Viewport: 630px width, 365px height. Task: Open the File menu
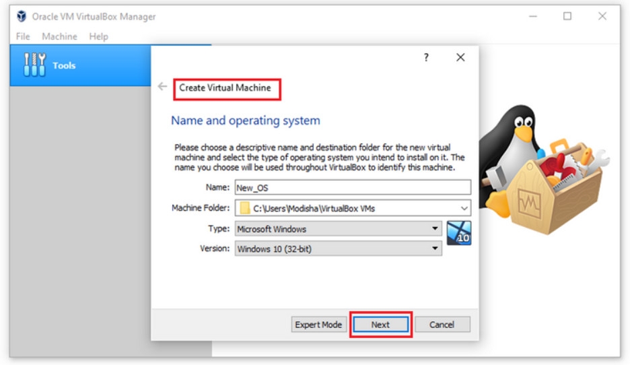tap(23, 36)
